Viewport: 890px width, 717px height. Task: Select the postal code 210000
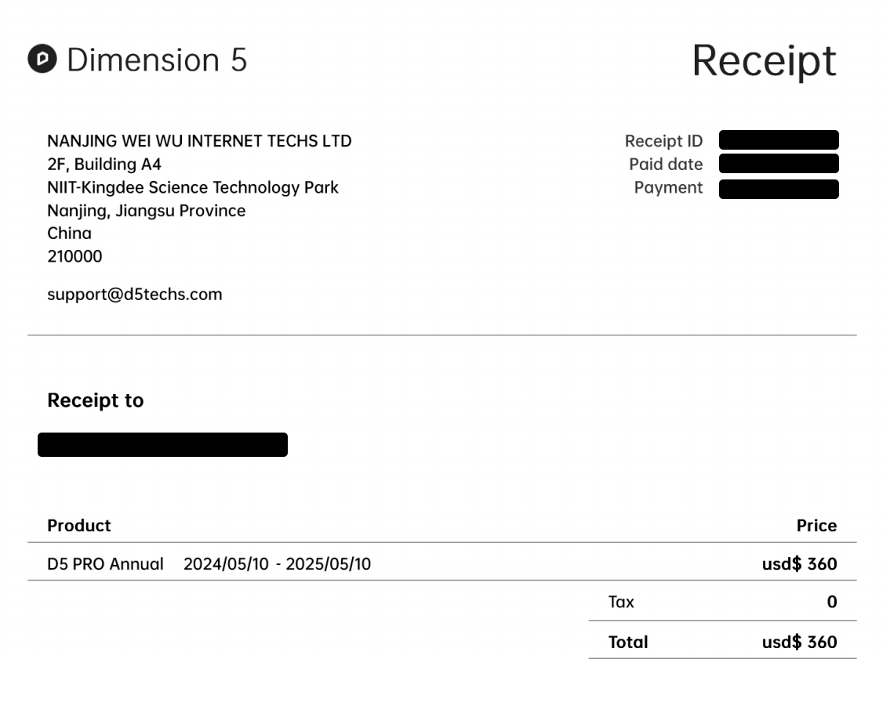(x=74, y=256)
